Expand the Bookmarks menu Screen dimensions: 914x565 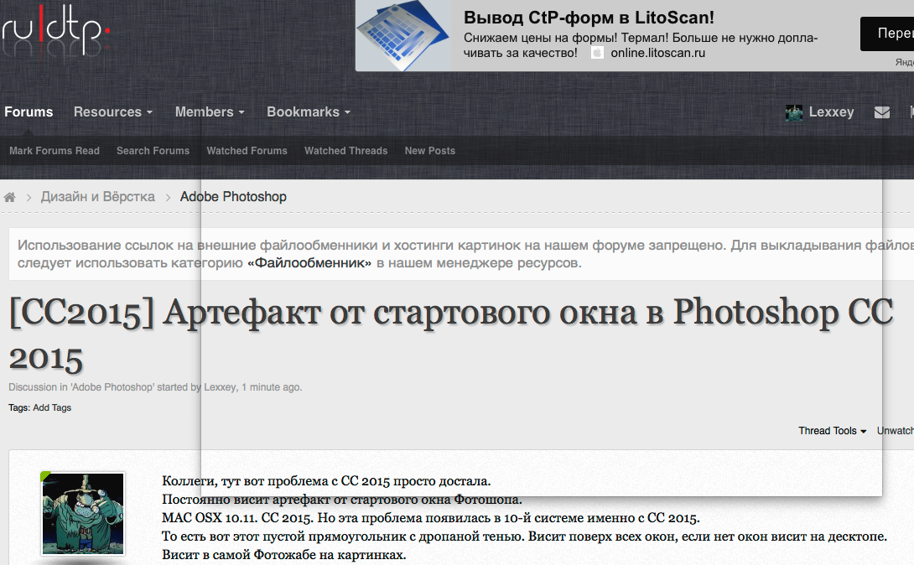[309, 111]
